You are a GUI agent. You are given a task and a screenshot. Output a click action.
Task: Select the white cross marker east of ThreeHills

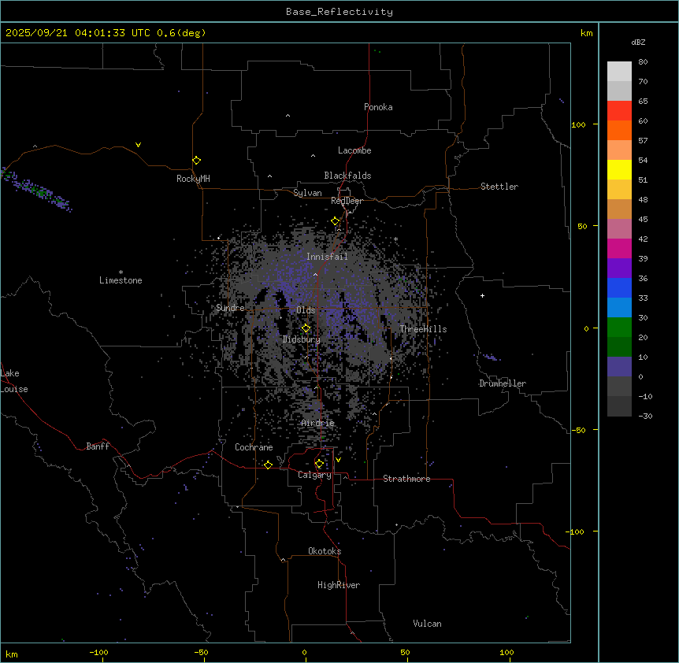coord(482,295)
